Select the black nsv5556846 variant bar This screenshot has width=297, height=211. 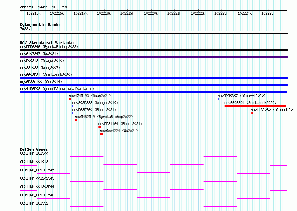click(154, 50)
